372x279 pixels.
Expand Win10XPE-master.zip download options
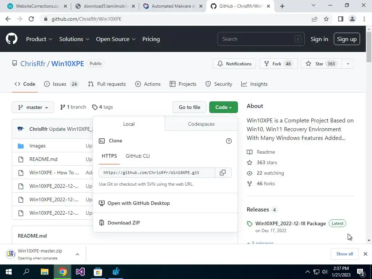[77, 254]
